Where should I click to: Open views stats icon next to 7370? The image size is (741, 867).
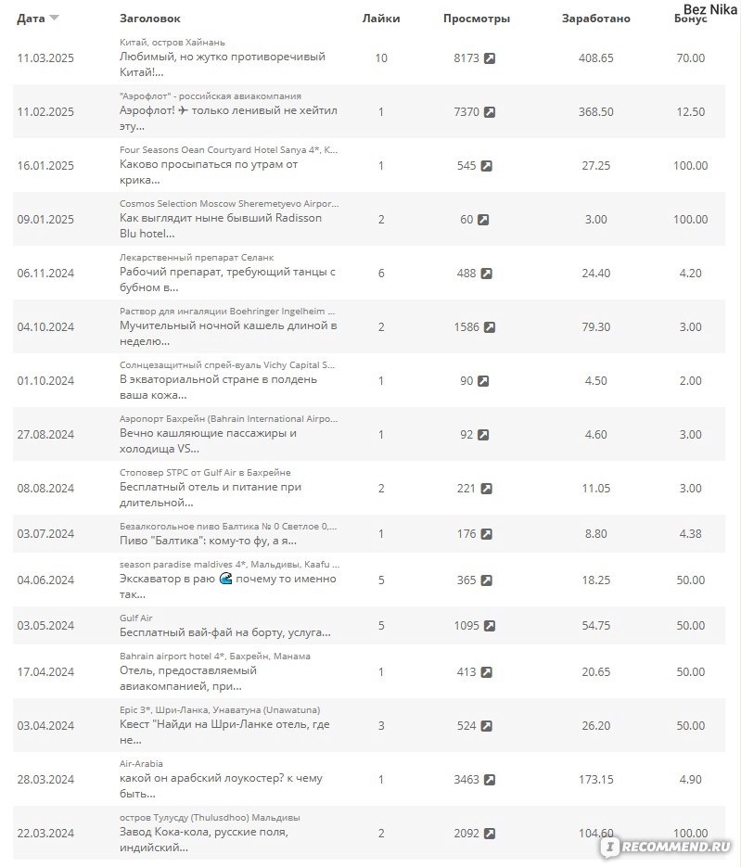(490, 111)
